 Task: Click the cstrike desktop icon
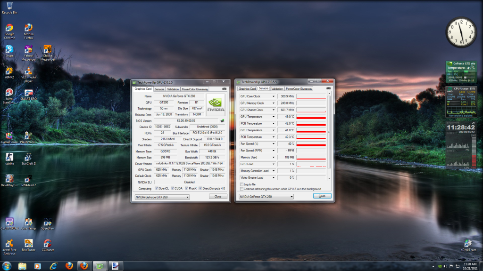pos(9,159)
